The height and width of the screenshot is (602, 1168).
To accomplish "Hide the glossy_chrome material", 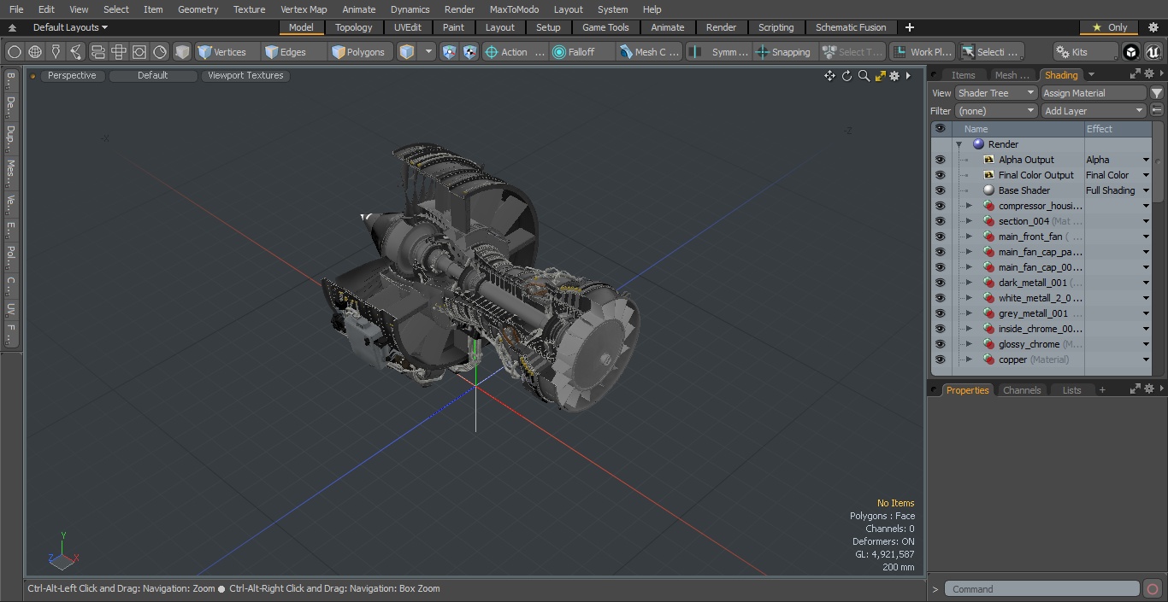I will pos(940,344).
